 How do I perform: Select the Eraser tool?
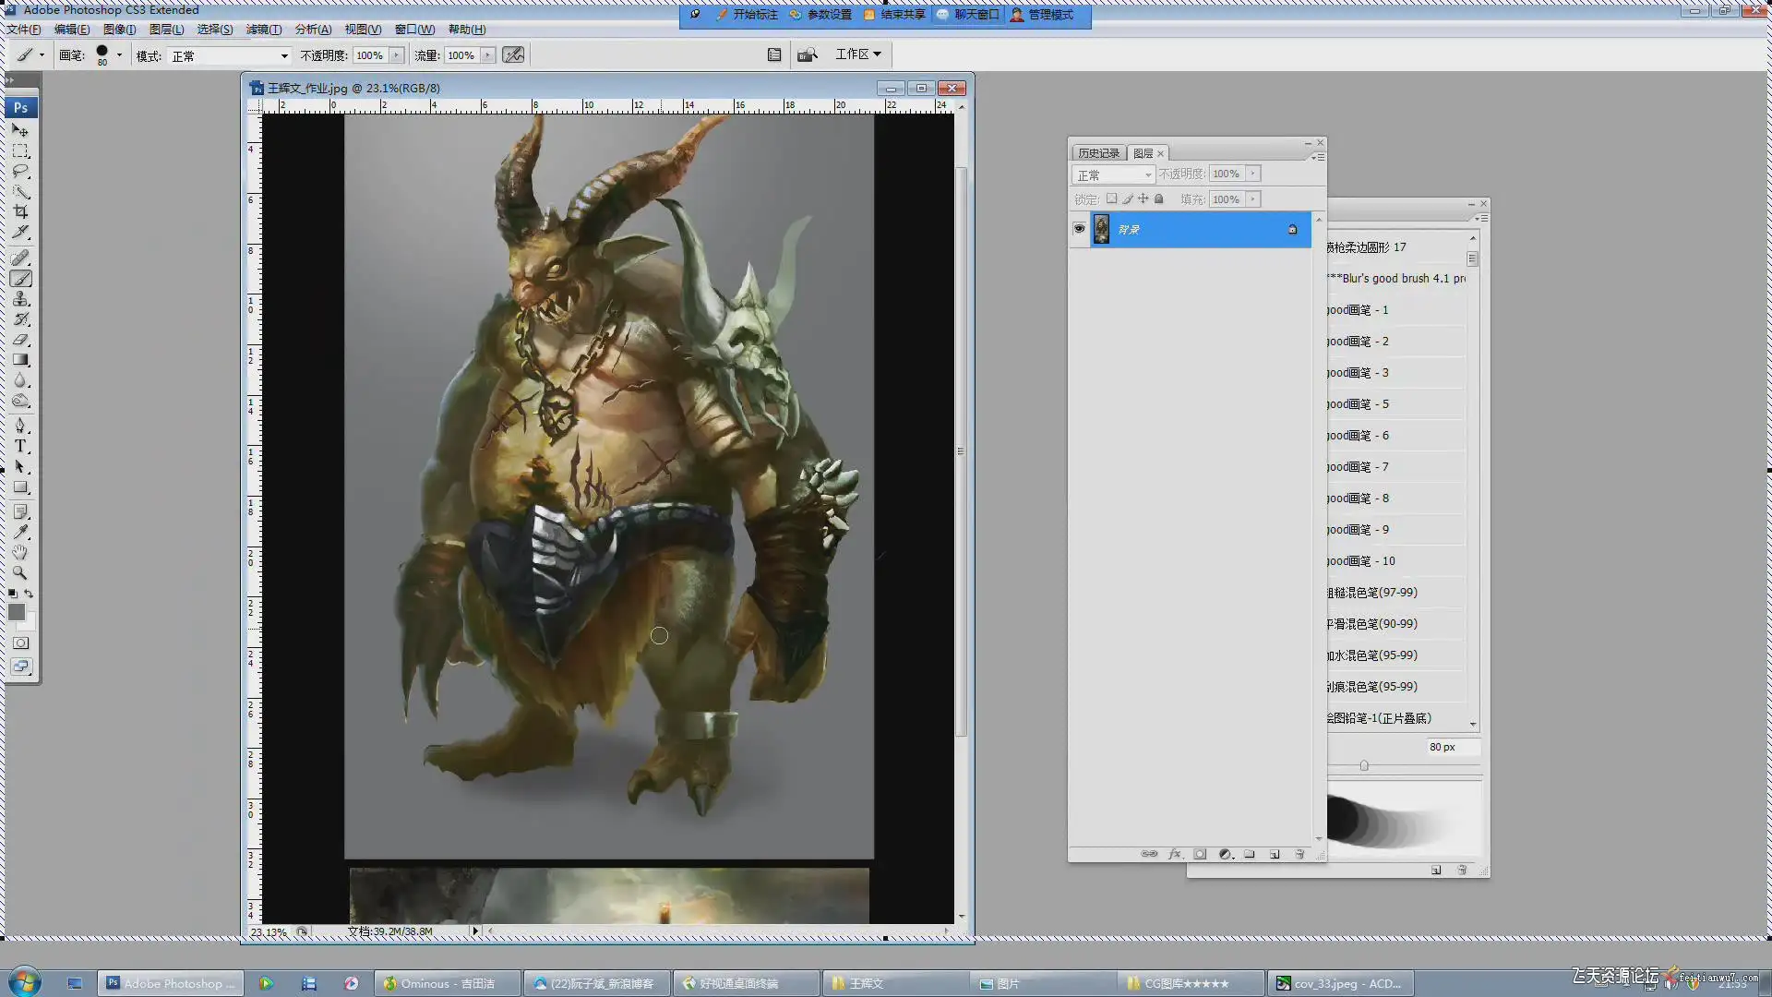(20, 340)
